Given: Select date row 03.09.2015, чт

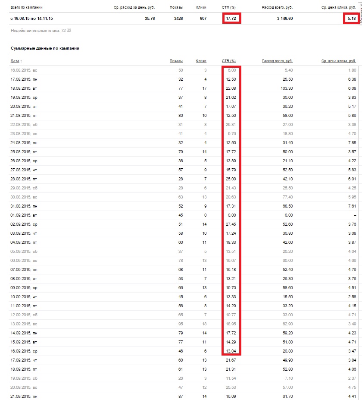Looking at the screenshot, I should (x=184, y=233).
